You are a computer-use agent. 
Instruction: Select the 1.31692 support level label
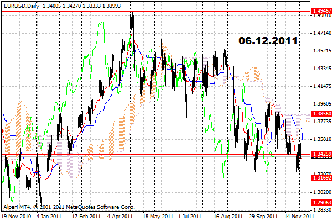[320, 178]
